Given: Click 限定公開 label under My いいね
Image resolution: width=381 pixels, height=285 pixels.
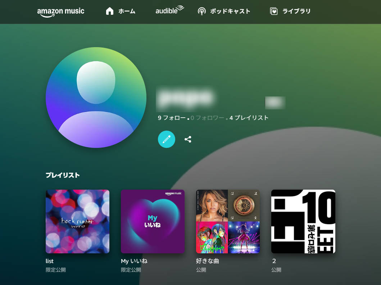Looking at the screenshot, I should coord(131,270).
